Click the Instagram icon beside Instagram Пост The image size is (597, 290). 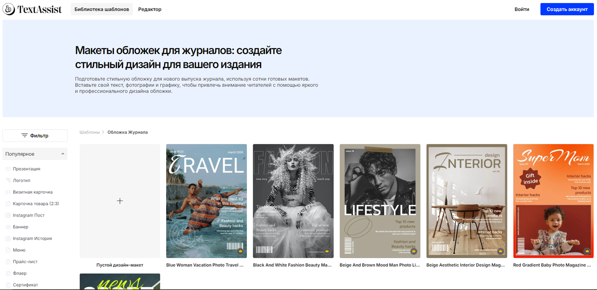(x=8, y=216)
